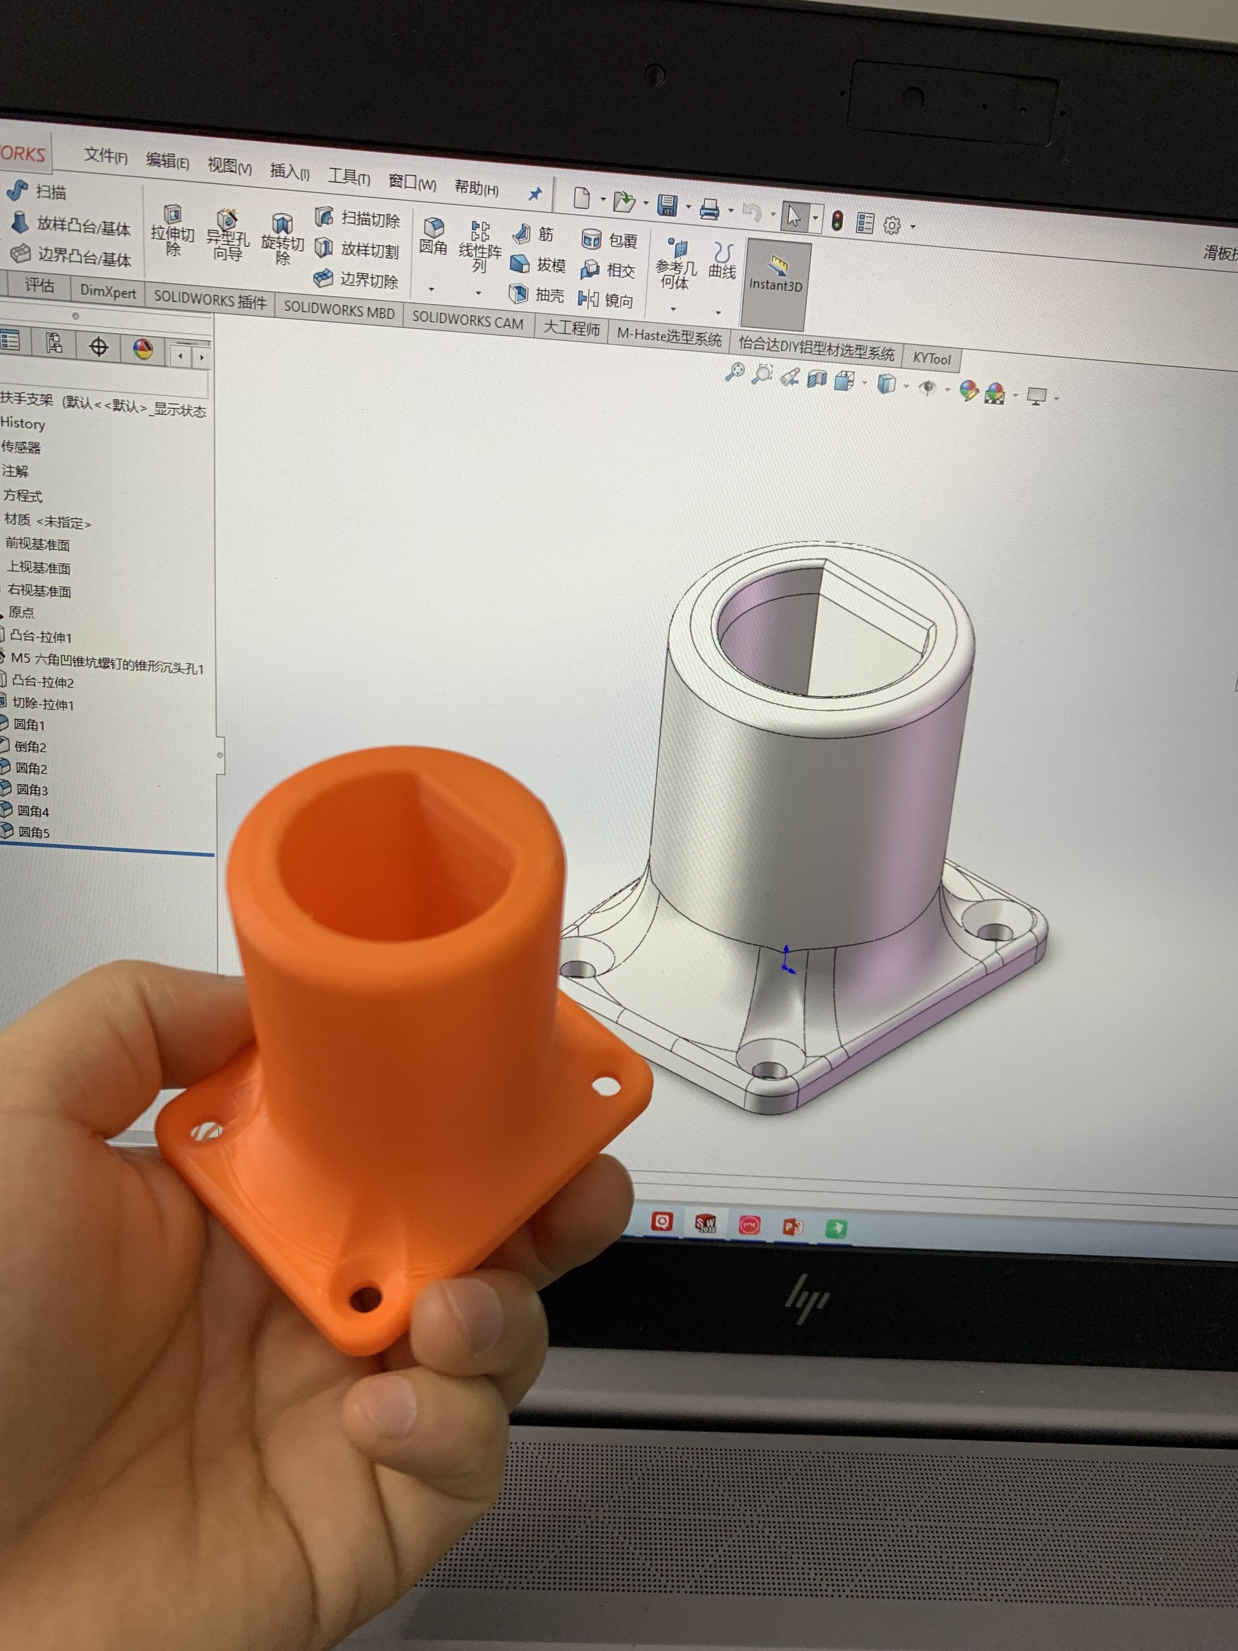Screen dimensions: 1238x1651
Task: Open the Options gear dropdown arrow
Action: 913,226
